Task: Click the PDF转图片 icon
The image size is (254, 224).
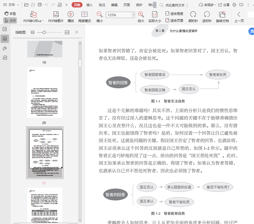Action: (56, 15)
